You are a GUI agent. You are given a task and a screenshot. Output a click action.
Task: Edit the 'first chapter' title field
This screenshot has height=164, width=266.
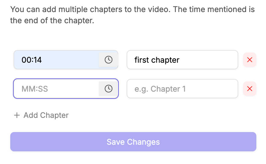point(182,60)
